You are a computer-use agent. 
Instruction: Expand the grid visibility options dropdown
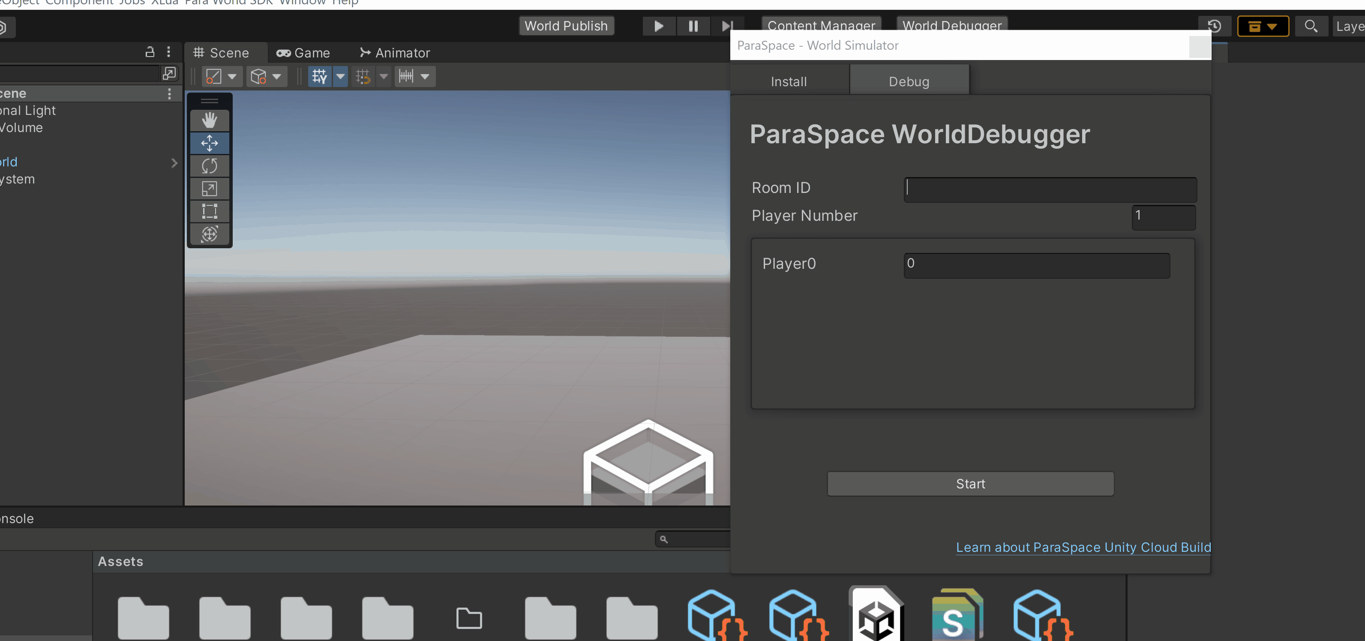click(341, 76)
